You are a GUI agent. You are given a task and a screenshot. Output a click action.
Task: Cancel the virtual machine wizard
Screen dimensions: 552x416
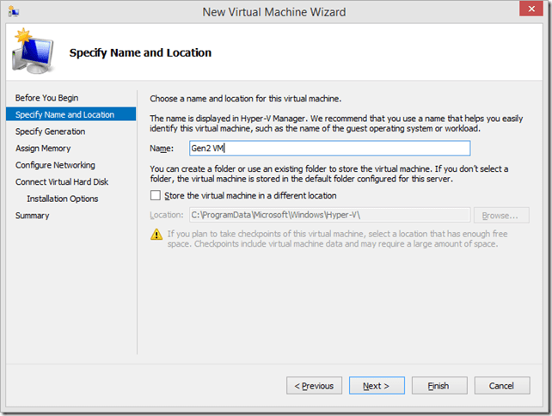[501, 386]
